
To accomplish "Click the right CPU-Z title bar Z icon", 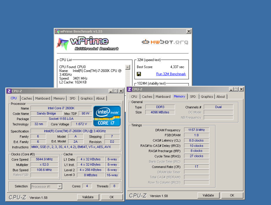I will [x=129, y=89].
